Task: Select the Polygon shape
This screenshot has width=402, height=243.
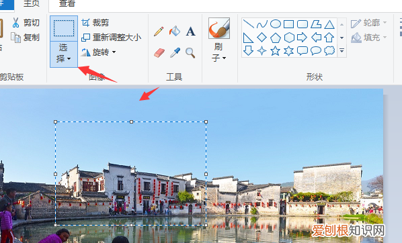Action: 316,24
